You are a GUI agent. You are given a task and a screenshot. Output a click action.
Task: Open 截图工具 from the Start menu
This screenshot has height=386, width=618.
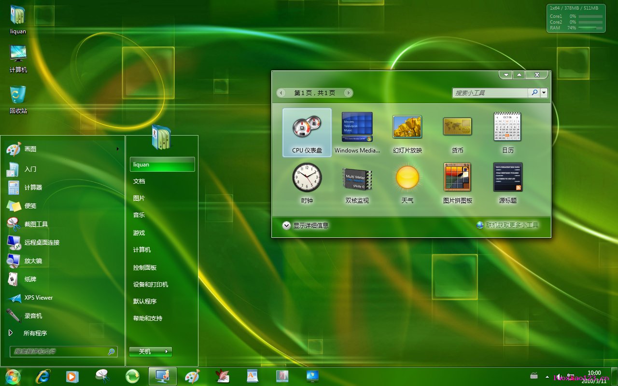[x=36, y=224]
